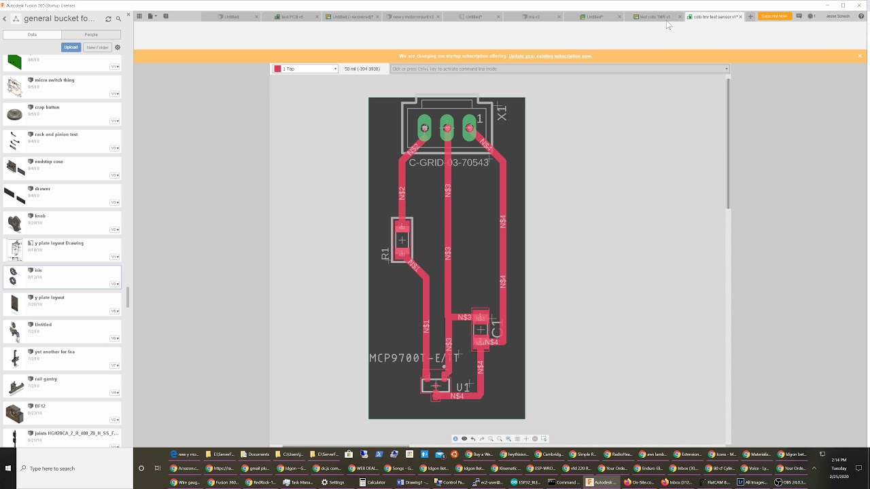Image resolution: width=870 pixels, height=489 pixels.
Task: Save the current document
Action: tap(166, 16)
